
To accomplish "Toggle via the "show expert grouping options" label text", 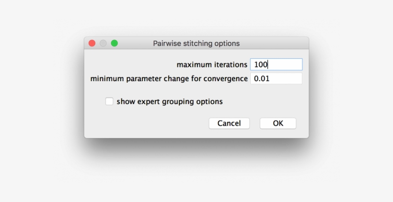I will 170,101.
